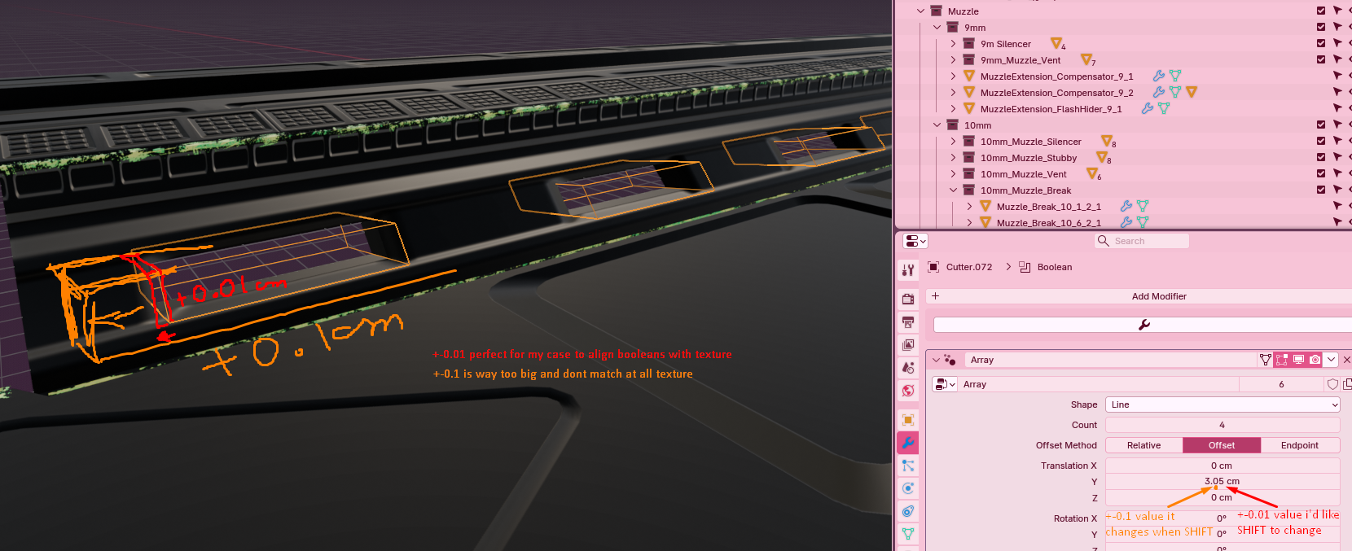
Task: Select Offset offset method
Action: [1222, 445]
